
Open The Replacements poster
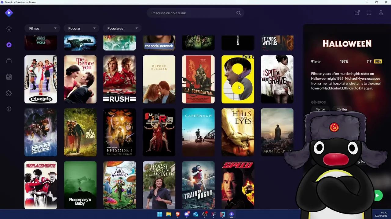[x=41, y=185]
